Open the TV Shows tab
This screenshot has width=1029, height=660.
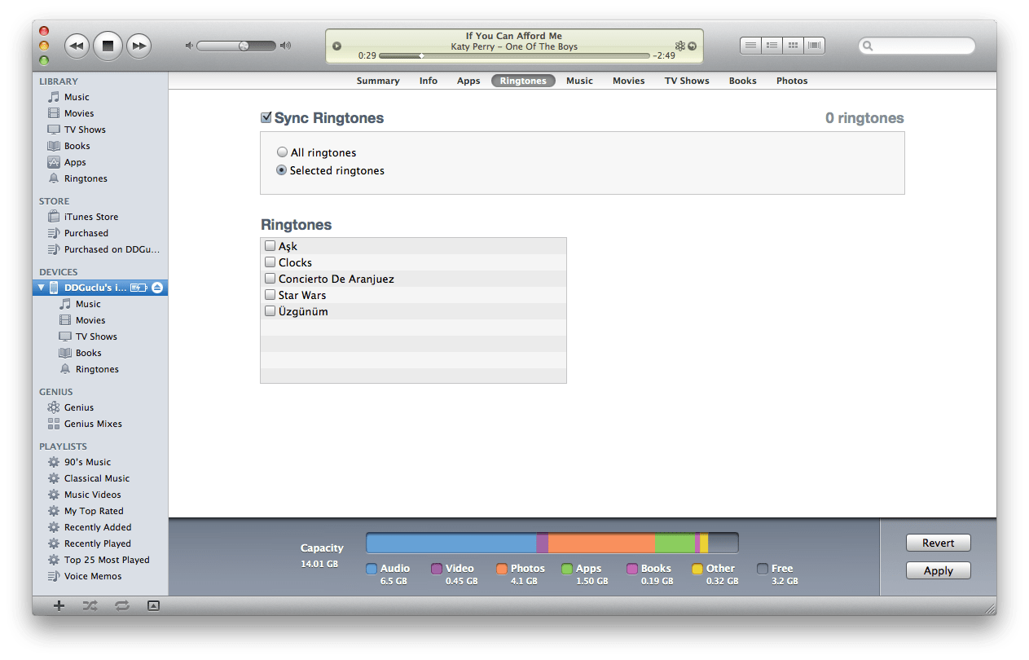point(687,81)
